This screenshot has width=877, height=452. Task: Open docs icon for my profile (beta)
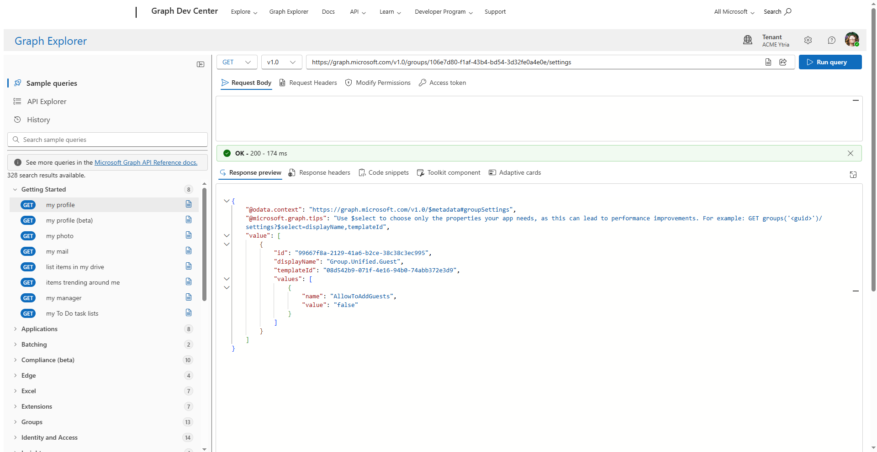pyautogui.click(x=189, y=220)
